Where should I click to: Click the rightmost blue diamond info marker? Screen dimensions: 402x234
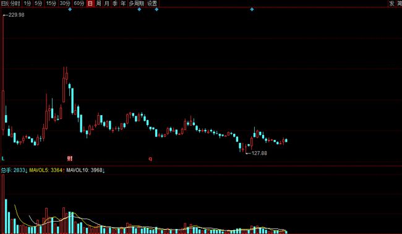pyautogui.click(x=252, y=9)
